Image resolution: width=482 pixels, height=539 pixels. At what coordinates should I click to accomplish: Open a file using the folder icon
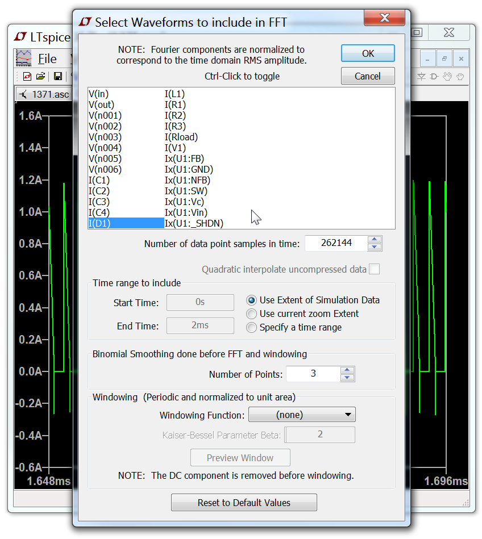(40, 77)
